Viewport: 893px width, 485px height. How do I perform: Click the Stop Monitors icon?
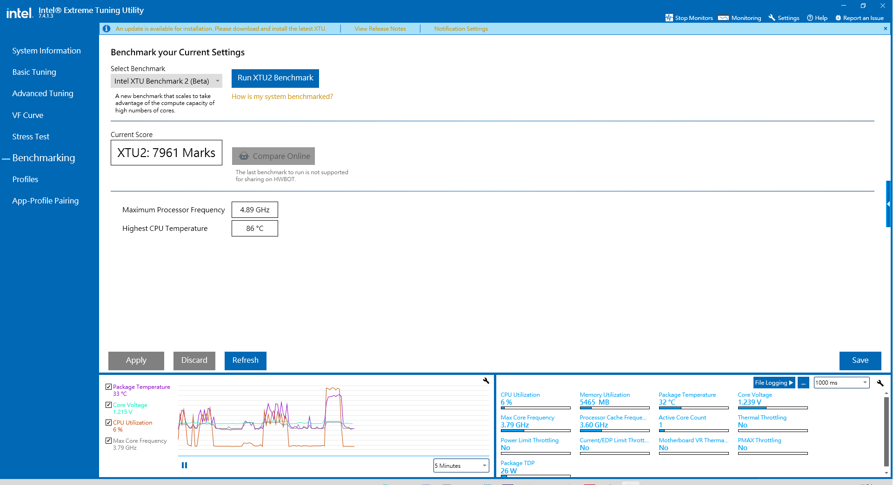669,18
